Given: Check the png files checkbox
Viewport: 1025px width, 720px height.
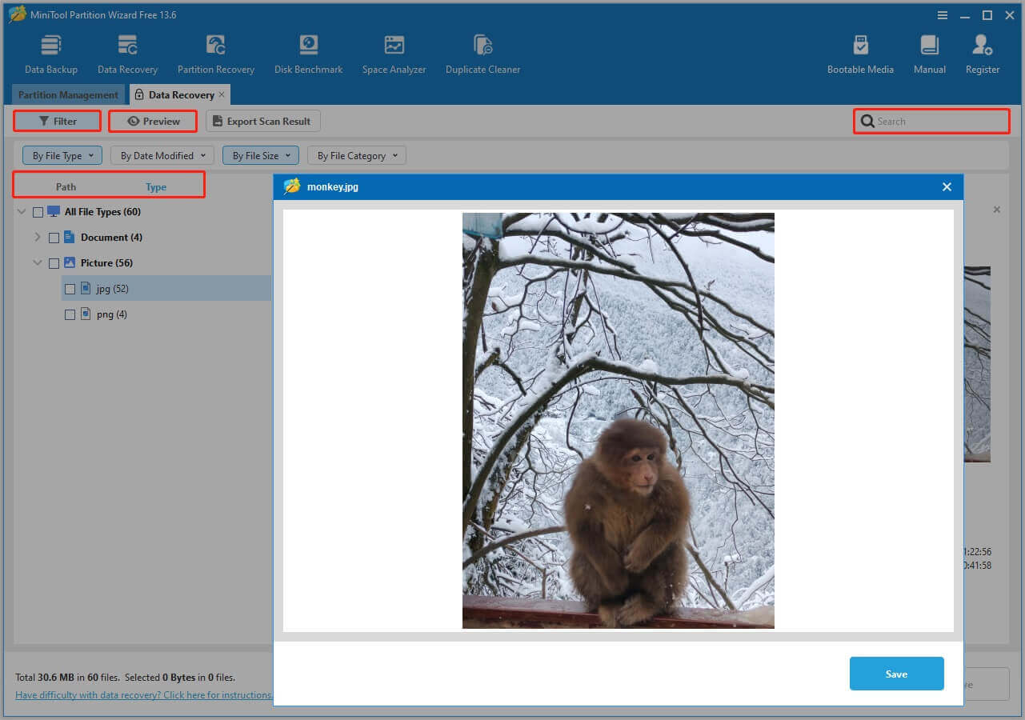Looking at the screenshot, I should 70,314.
